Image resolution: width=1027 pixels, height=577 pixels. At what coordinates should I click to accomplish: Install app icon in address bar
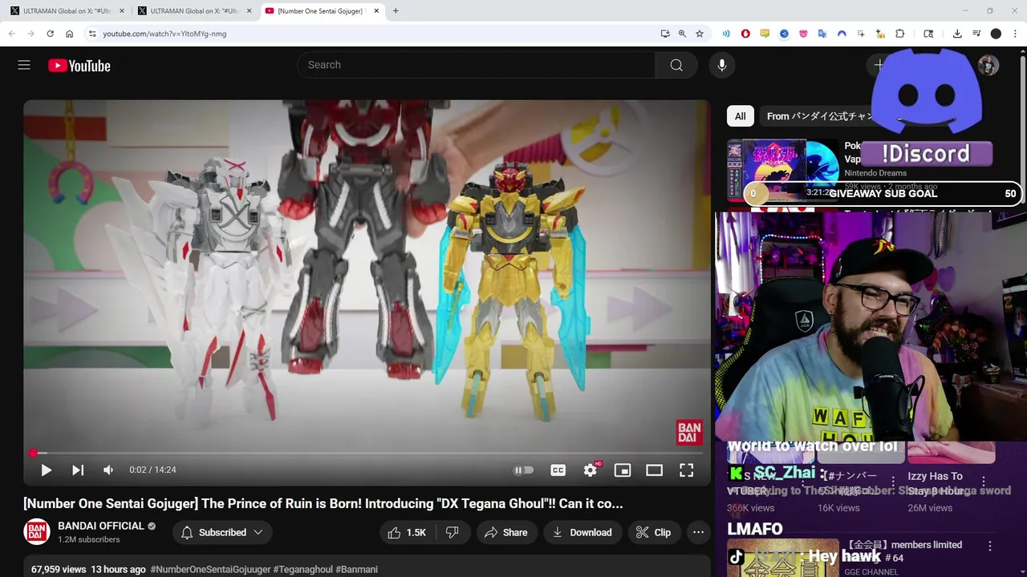click(x=665, y=34)
